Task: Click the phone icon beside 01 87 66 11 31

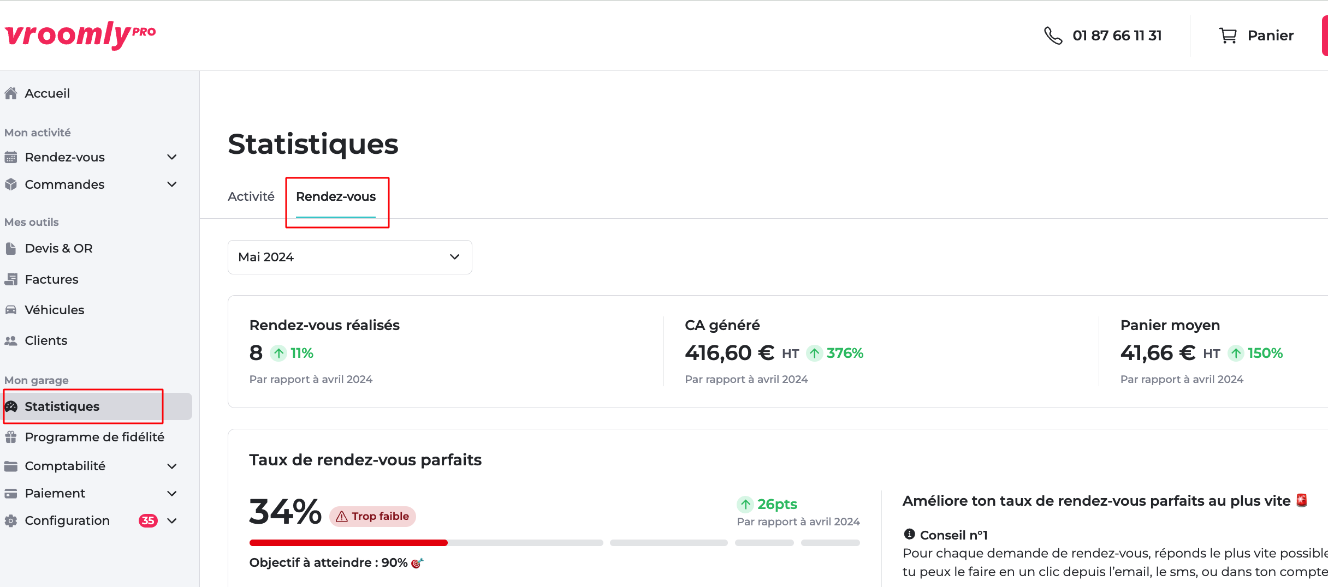Action: (x=1053, y=35)
